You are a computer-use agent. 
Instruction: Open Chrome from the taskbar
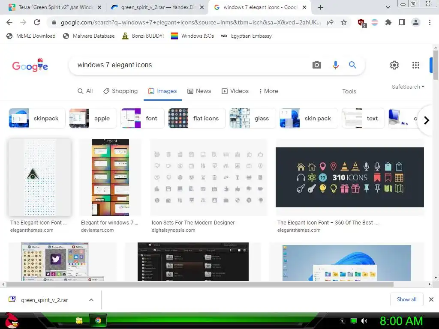(x=98, y=320)
